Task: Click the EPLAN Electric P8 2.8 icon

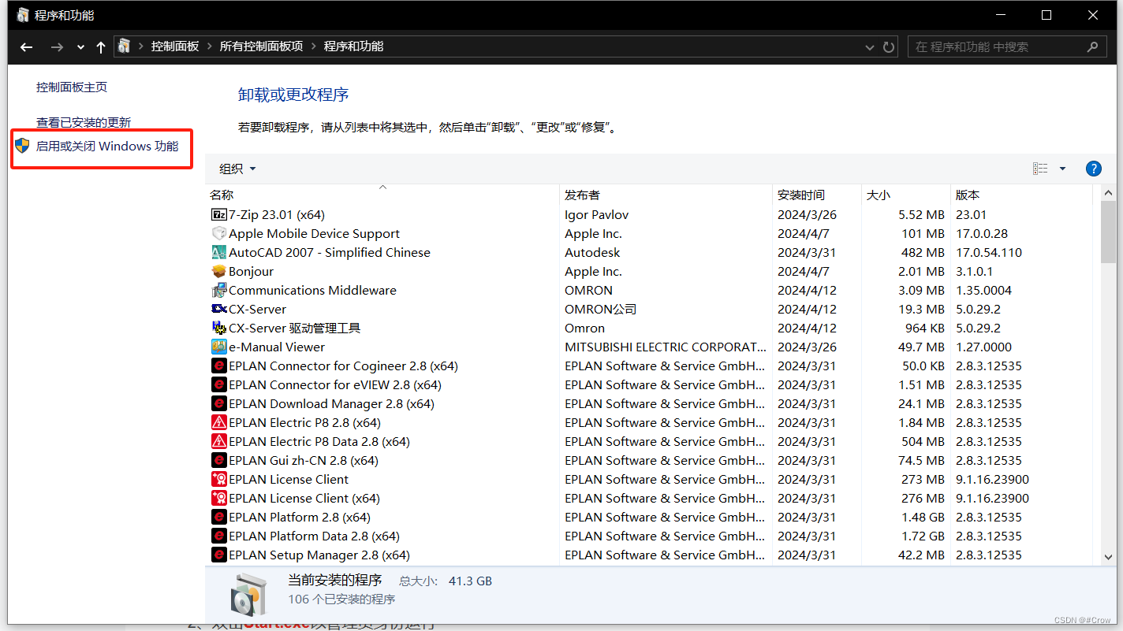Action: [219, 422]
